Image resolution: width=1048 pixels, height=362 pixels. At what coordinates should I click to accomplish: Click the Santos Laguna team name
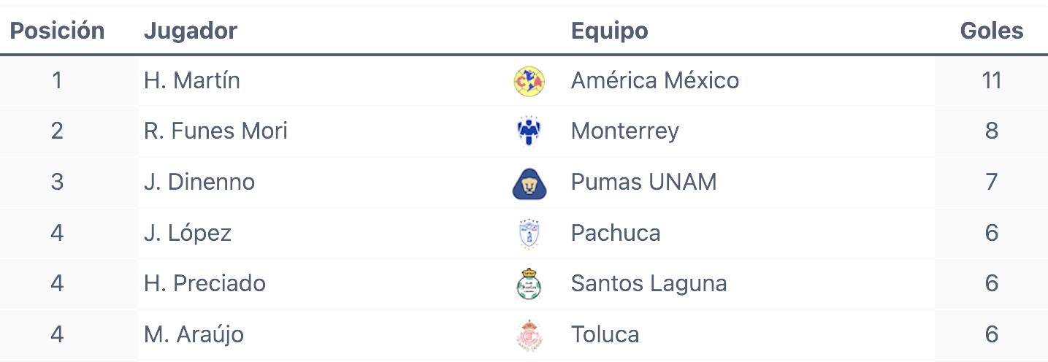[649, 284]
